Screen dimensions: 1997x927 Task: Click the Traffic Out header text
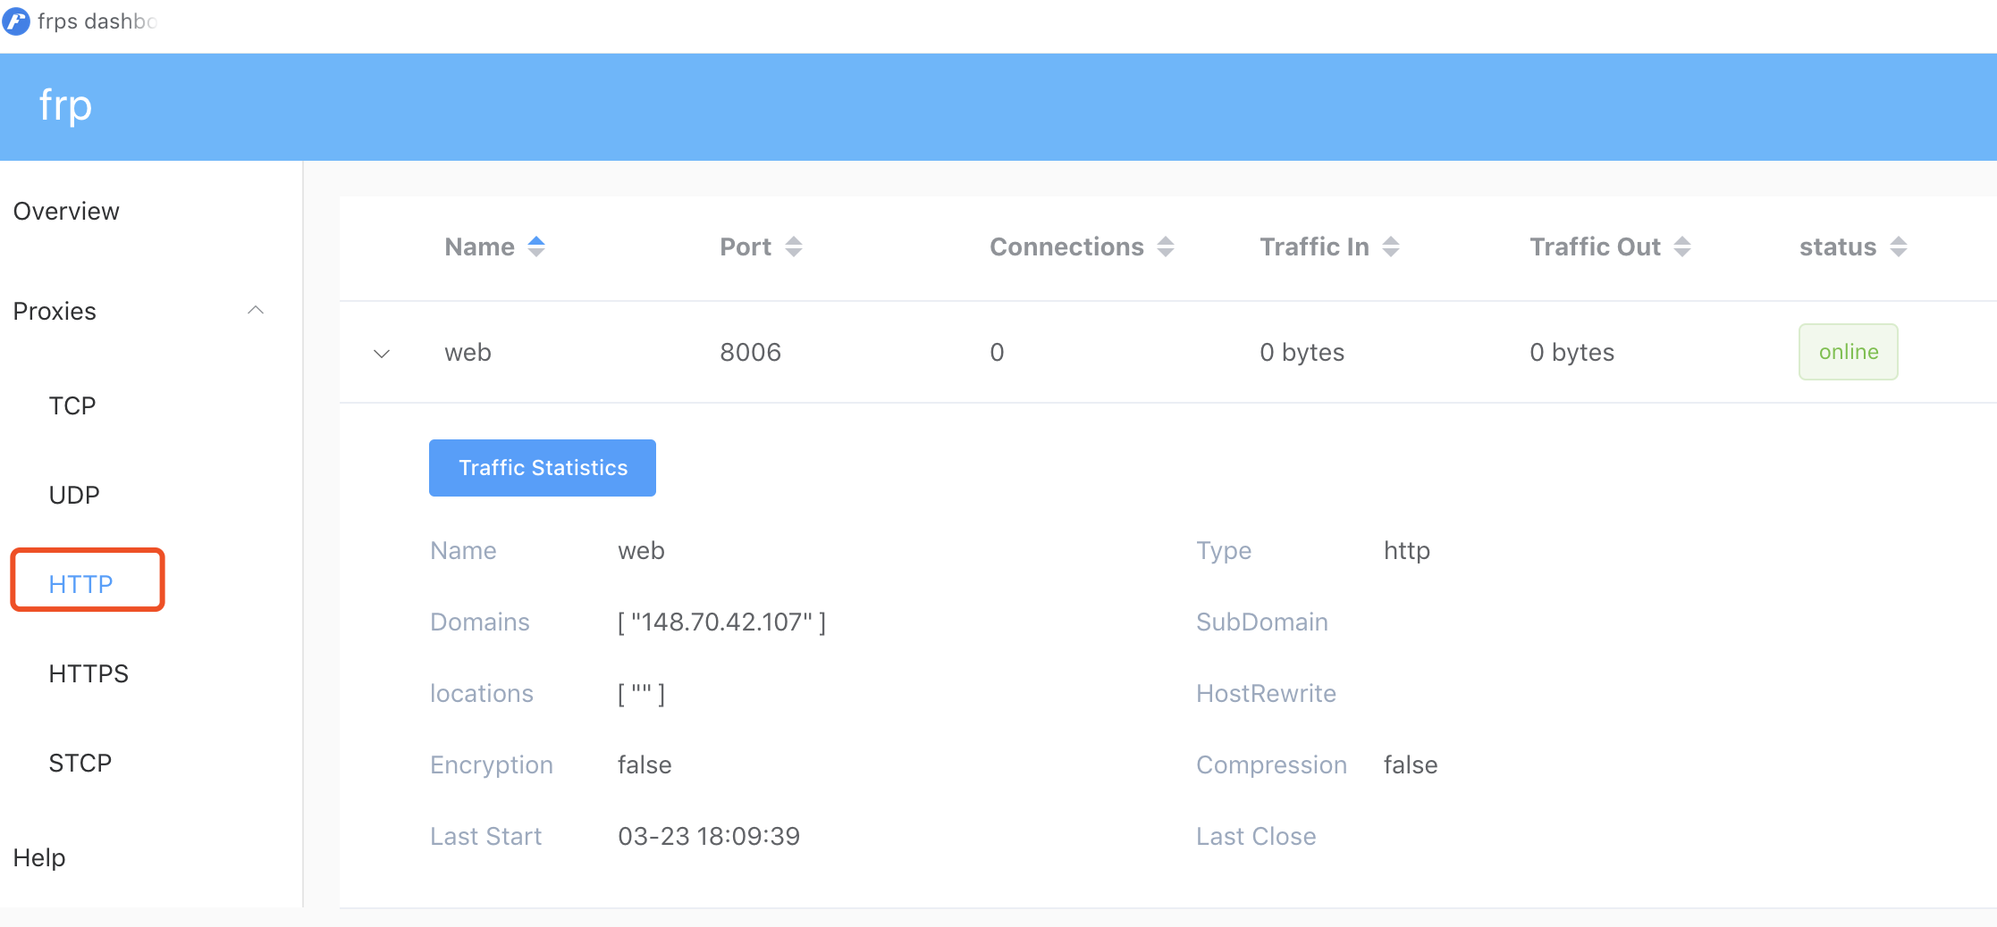pyautogui.click(x=1595, y=246)
